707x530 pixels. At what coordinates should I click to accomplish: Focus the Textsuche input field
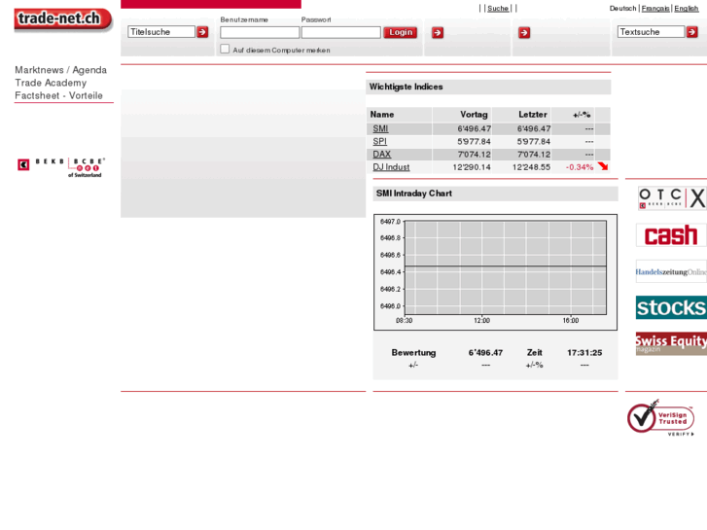tap(652, 31)
